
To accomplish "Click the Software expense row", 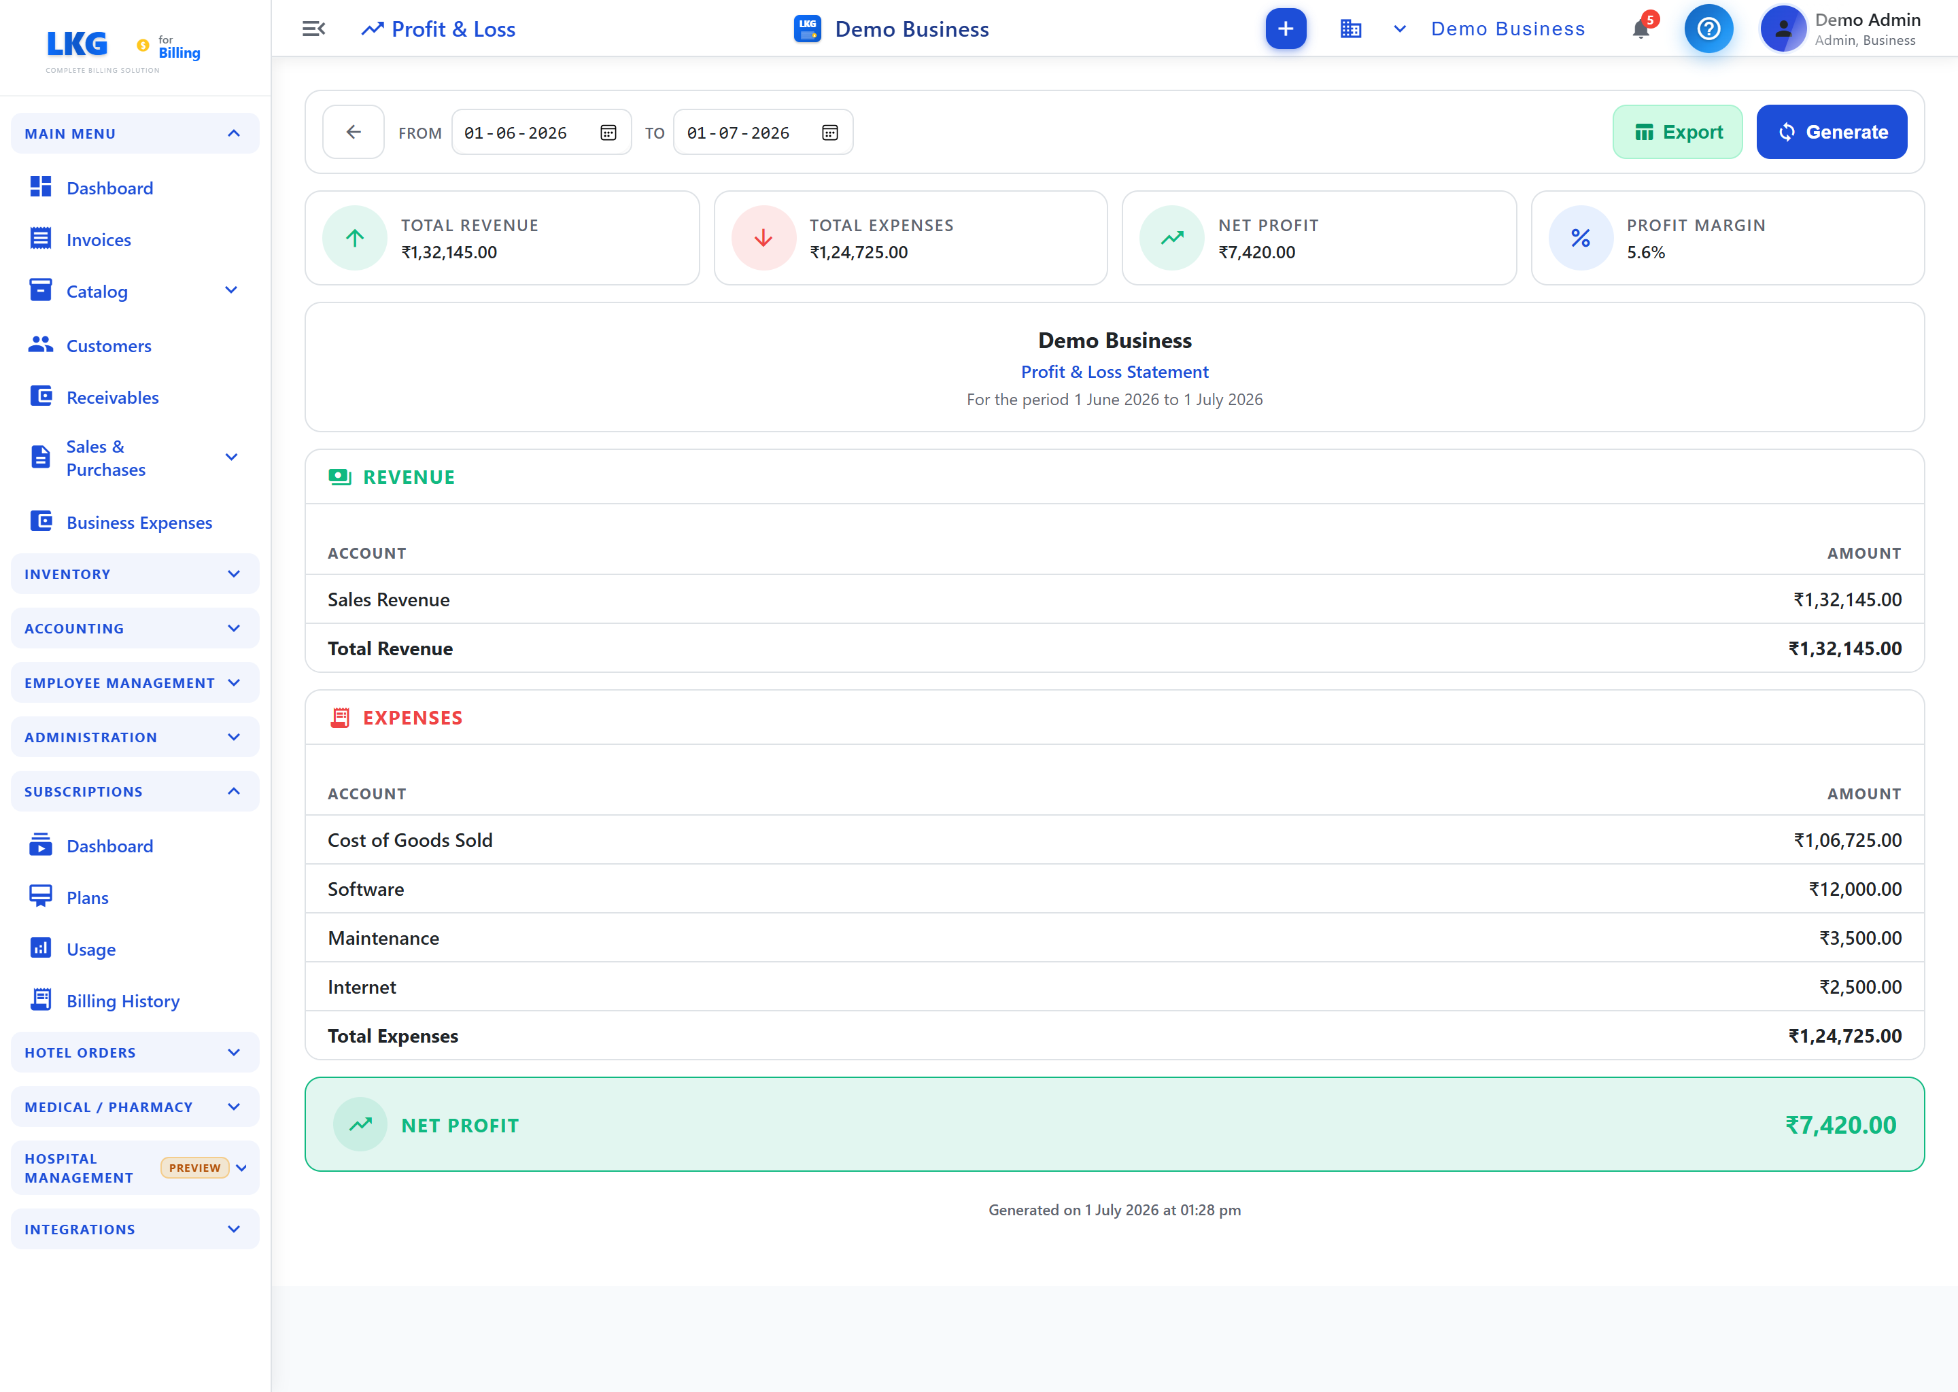I will (1114, 889).
